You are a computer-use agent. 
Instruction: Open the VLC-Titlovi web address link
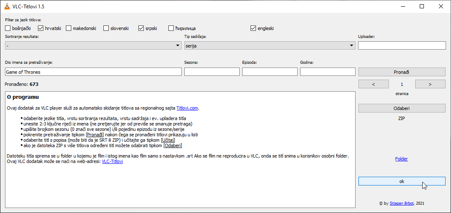coord(113,161)
